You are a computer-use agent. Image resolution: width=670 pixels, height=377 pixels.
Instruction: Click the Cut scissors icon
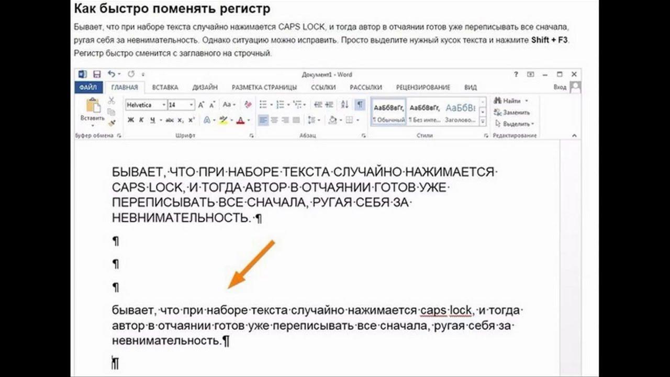(x=111, y=101)
